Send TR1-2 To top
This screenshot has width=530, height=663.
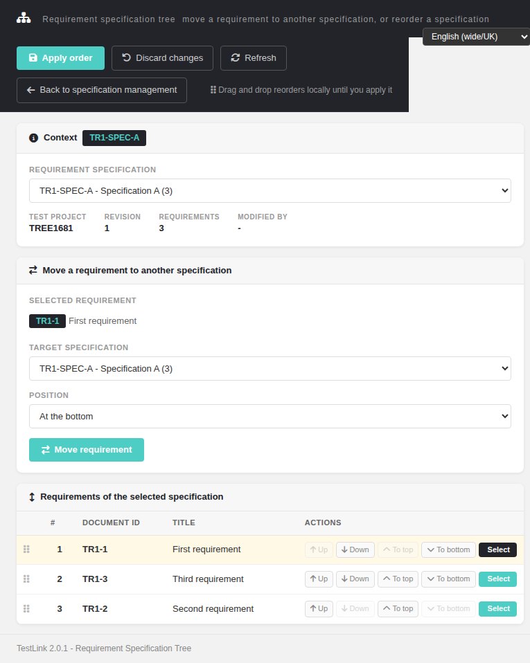tap(398, 608)
